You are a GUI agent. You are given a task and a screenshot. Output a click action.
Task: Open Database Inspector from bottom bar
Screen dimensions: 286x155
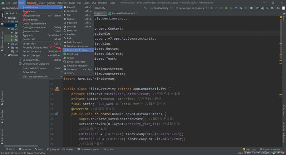(x=89, y=149)
